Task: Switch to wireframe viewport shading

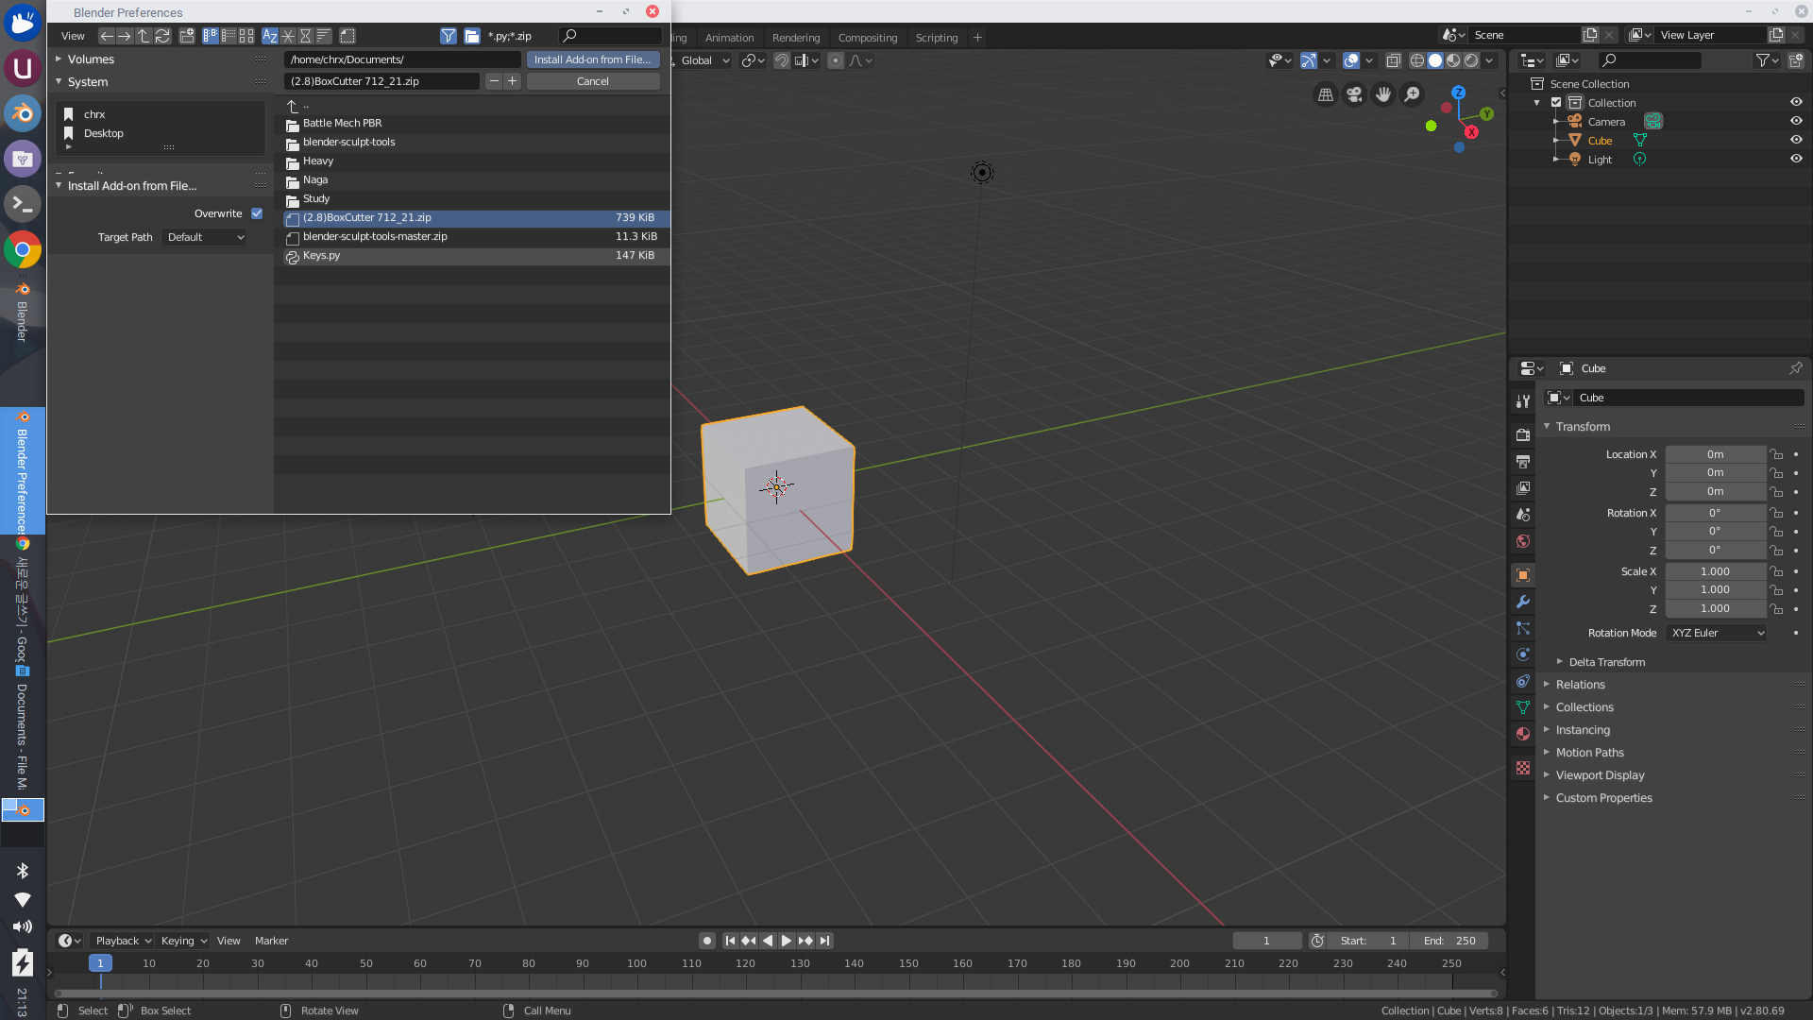Action: pyautogui.click(x=1417, y=60)
